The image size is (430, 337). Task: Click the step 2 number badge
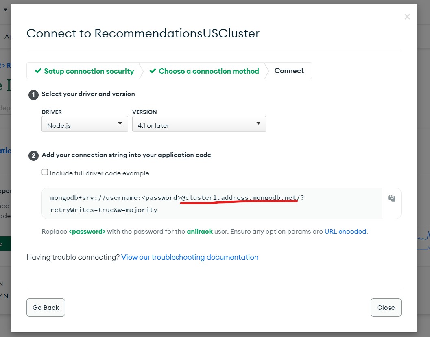(x=33, y=156)
